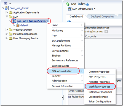Click the SOA folder icon
This screenshot has width=123, height=106.
coord(11,17)
